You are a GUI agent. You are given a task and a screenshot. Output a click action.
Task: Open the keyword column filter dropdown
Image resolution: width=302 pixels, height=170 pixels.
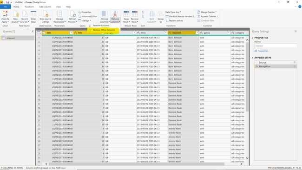point(197,33)
